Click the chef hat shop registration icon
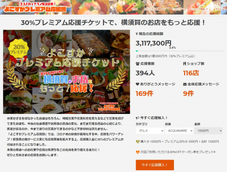The image size is (227, 172). click(x=198, y=5)
